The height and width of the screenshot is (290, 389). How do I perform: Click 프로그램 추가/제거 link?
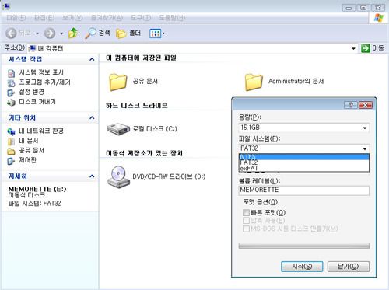coord(44,82)
